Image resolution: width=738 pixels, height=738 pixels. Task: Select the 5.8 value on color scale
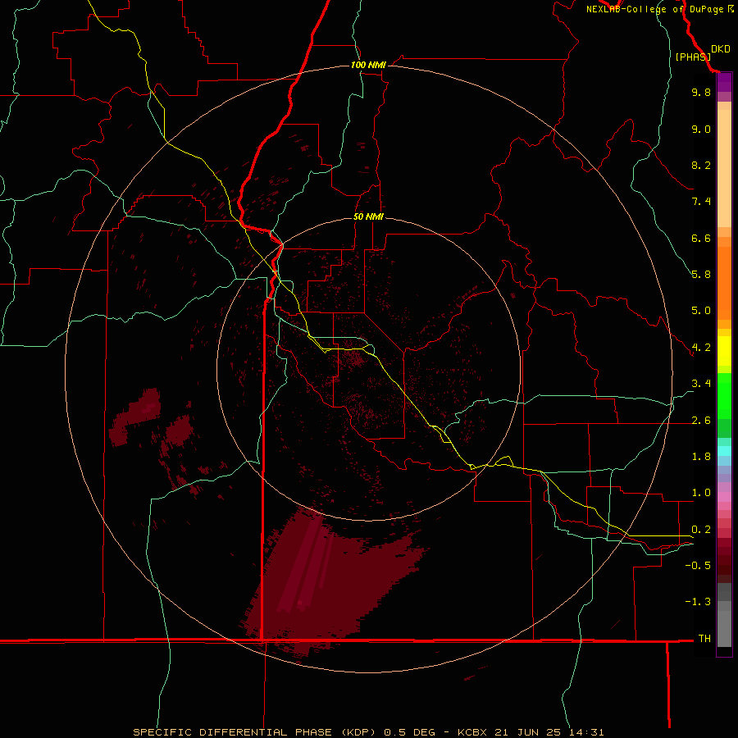coord(701,275)
